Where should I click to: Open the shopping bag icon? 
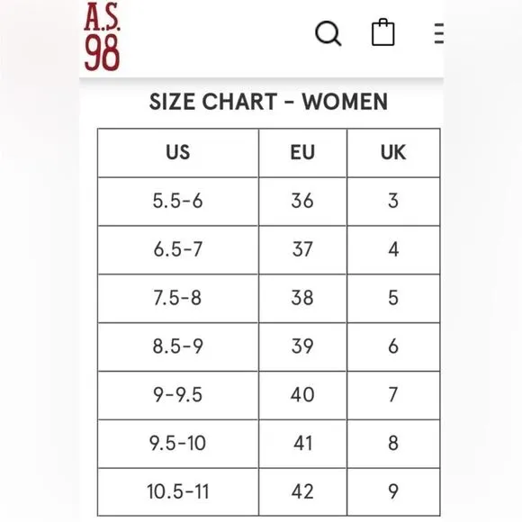click(x=382, y=32)
